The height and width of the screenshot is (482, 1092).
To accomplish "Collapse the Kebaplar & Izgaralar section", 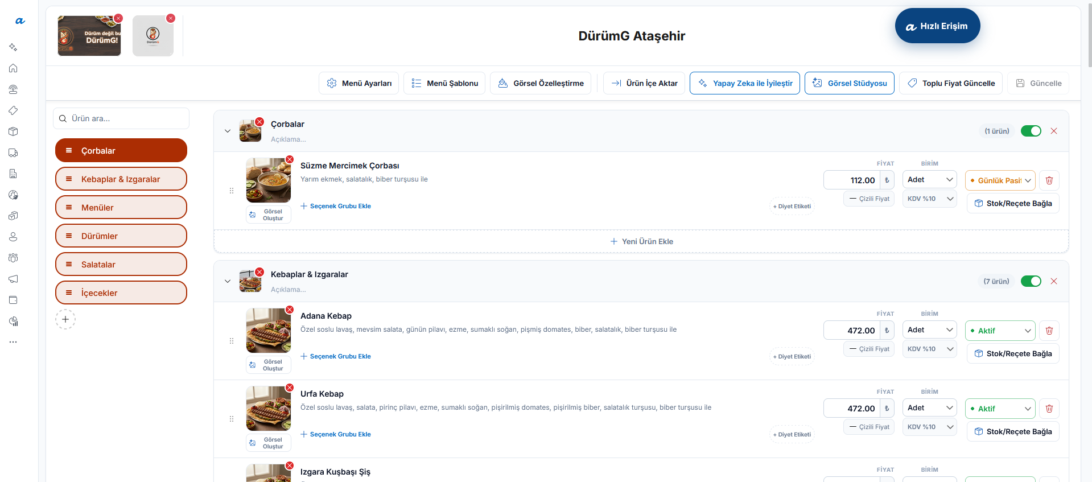I will coord(228,281).
